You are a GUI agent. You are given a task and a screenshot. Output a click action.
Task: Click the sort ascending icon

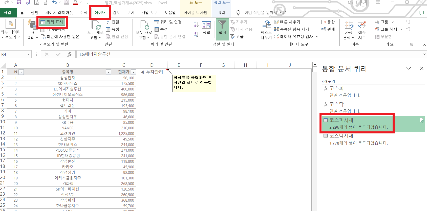click(x=196, y=25)
